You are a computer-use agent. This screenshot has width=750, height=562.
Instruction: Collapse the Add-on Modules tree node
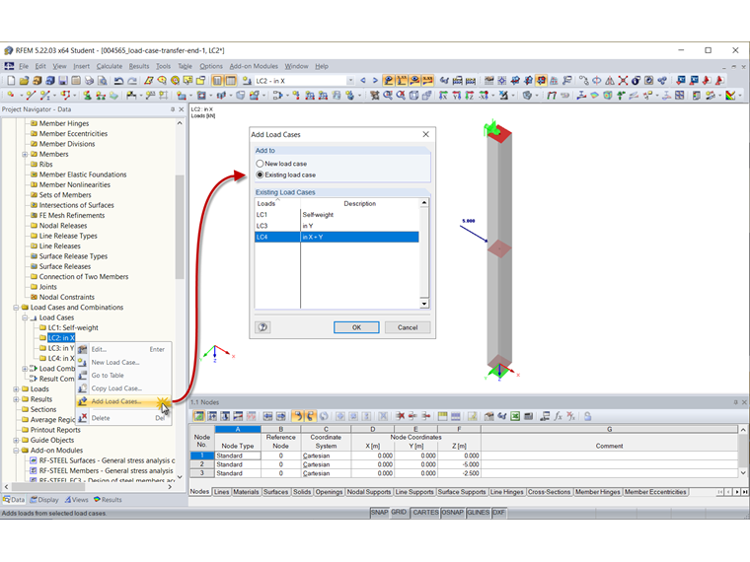pos(16,451)
